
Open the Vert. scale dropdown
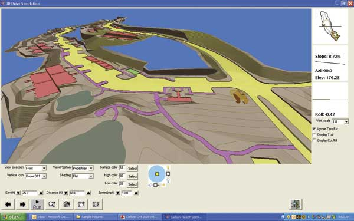[340, 121]
